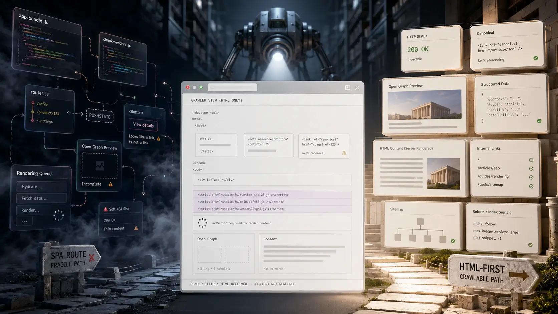Click the "index, follow" line in Robots signals
The height and width of the screenshot is (314, 558).
484,224
